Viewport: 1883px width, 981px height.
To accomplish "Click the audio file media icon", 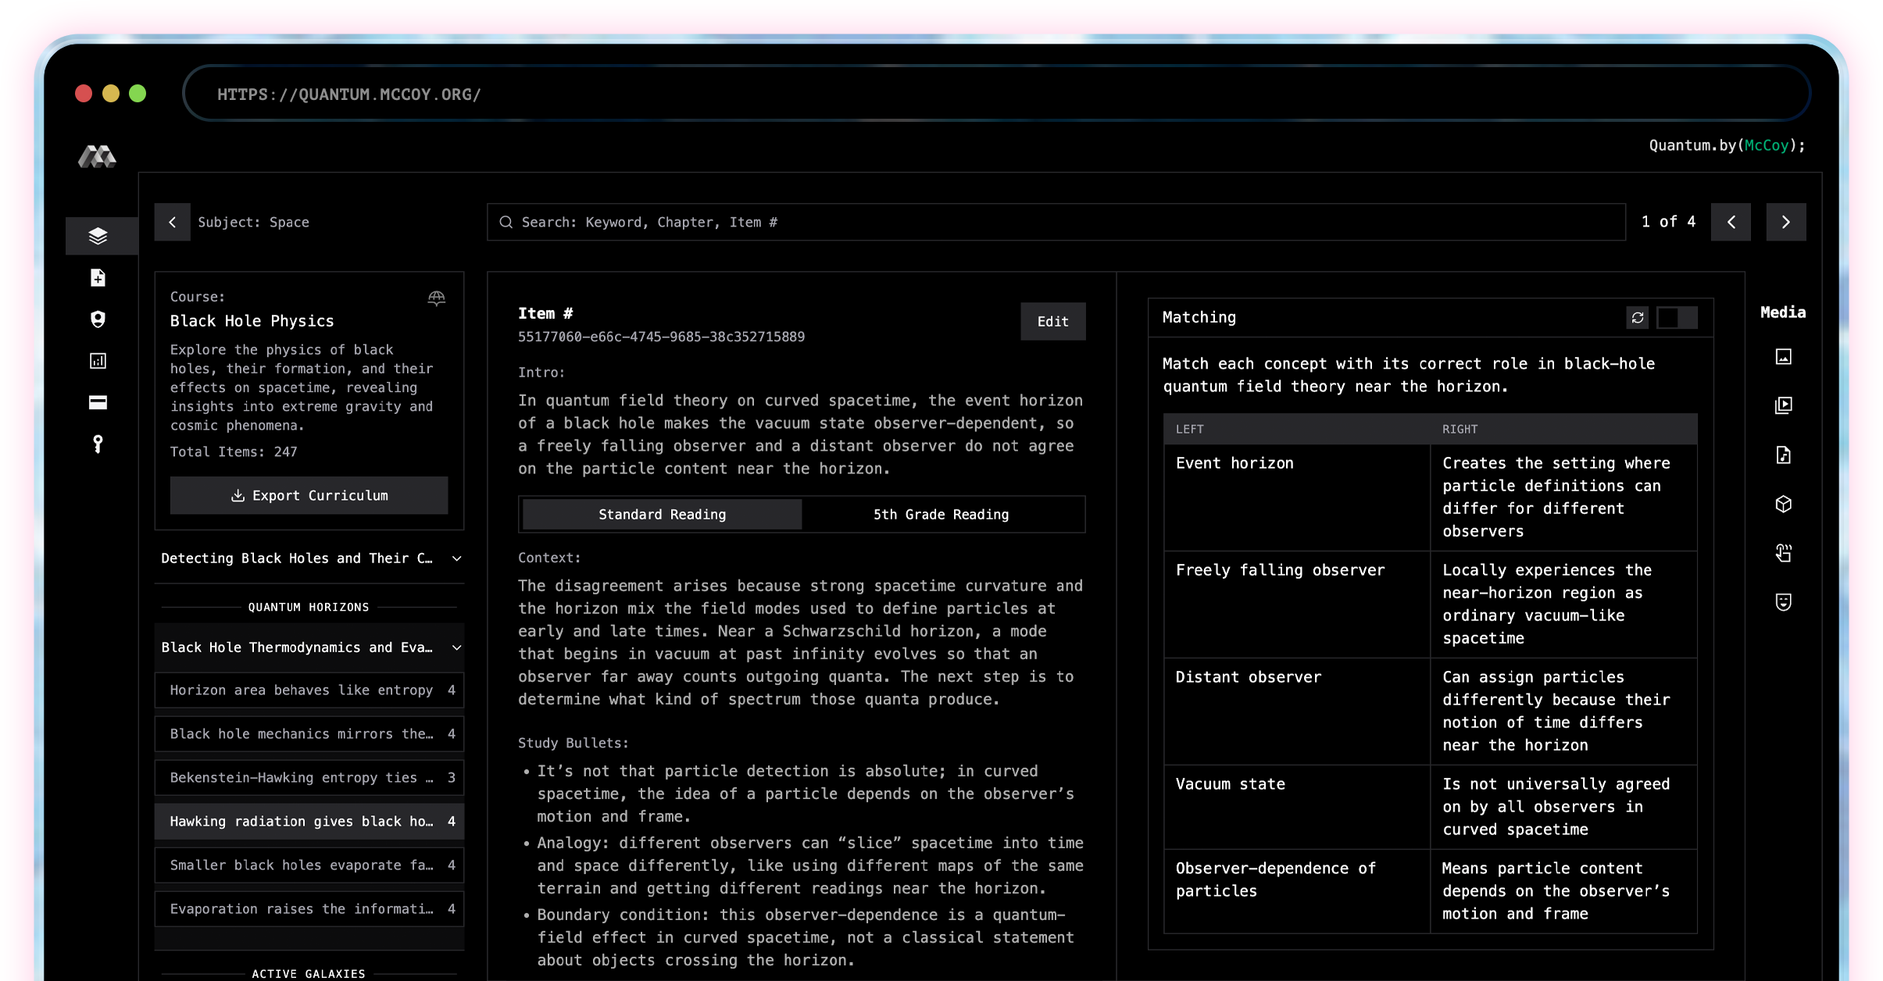I will [1783, 455].
